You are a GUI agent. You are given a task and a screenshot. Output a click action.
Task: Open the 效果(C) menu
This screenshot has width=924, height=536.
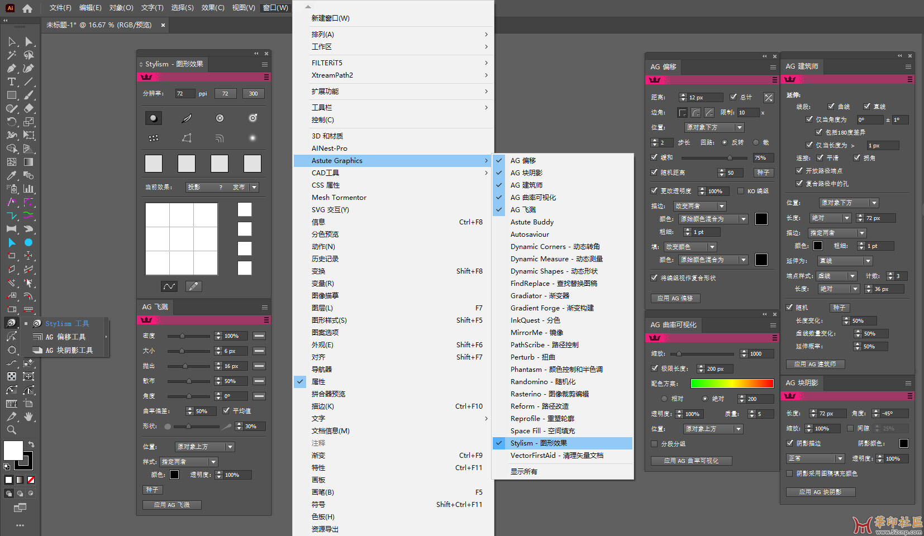coord(212,8)
